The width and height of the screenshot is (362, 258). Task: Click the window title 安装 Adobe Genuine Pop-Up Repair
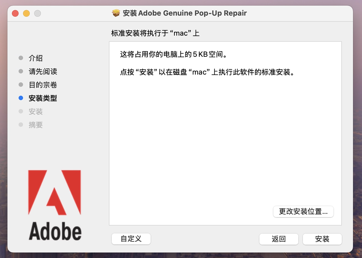(184, 13)
